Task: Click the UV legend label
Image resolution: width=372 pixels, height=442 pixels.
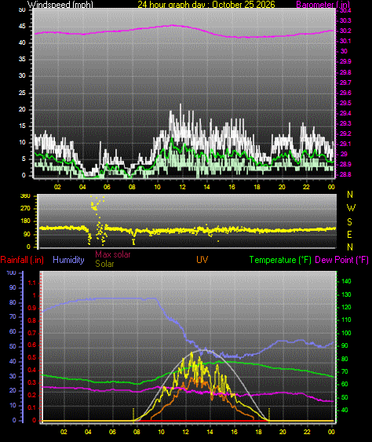Action: click(x=202, y=260)
